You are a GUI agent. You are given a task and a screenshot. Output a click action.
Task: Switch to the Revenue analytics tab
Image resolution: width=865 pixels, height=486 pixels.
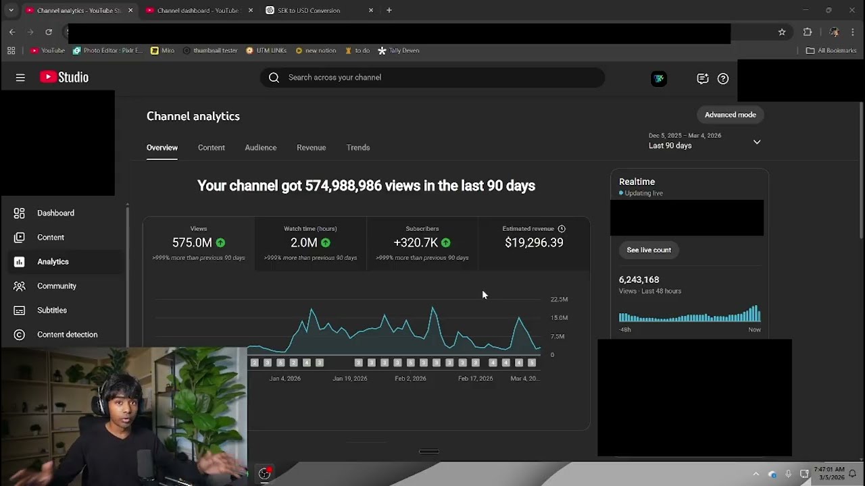coord(312,148)
